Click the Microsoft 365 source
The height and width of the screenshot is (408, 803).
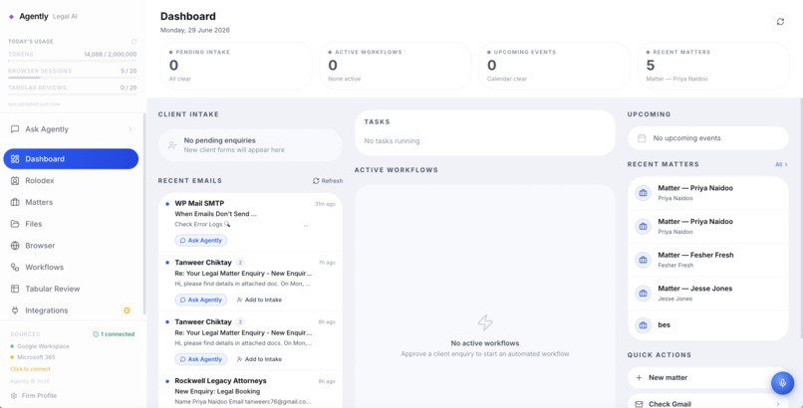click(x=33, y=357)
